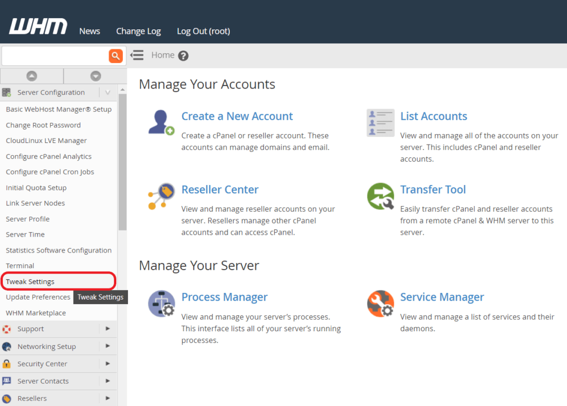Select Update Preferences
This screenshot has width=567, height=406.
click(38, 297)
